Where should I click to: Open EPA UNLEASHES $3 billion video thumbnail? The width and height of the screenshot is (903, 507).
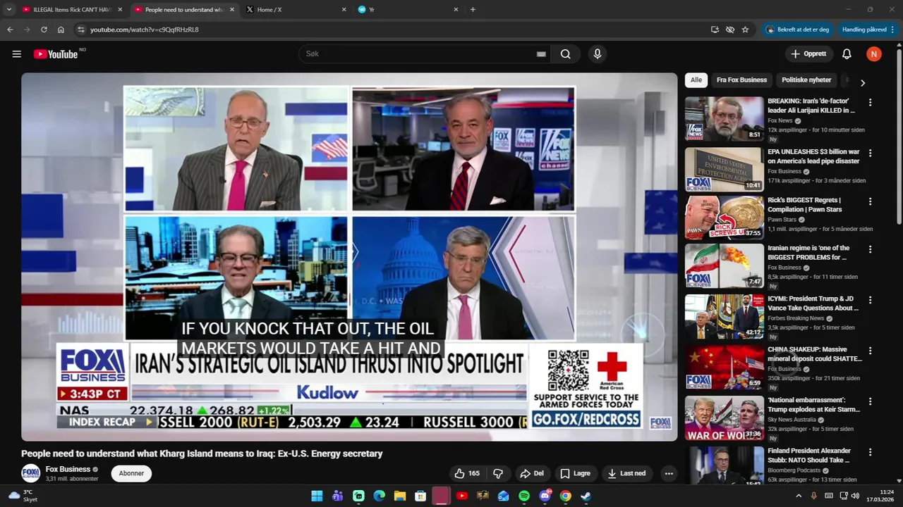click(724, 170)
